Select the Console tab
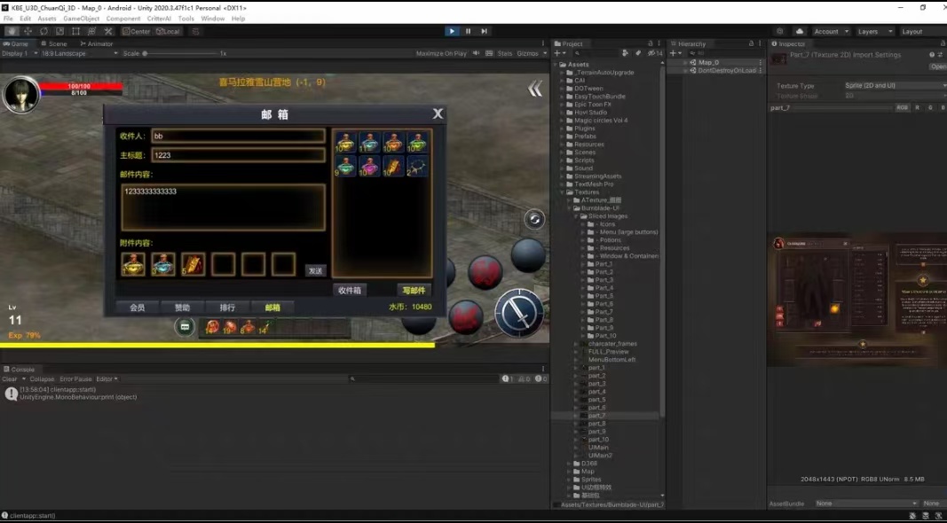This screenshot has width=947, height=523. point(19,370)
